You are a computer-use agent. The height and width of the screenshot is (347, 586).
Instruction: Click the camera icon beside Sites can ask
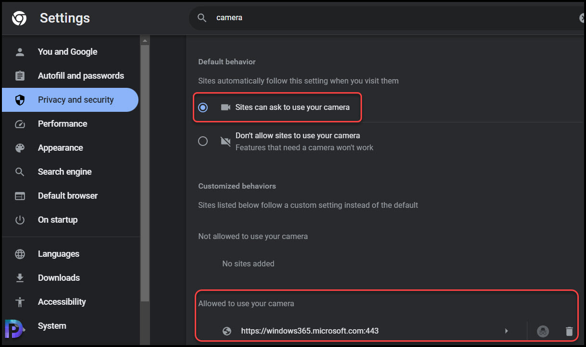[x=225, y=107]
